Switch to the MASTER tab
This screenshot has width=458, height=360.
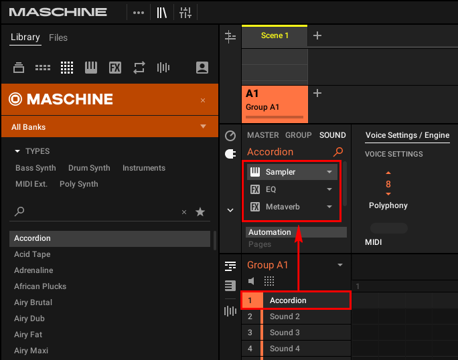(x=263, y=135)
